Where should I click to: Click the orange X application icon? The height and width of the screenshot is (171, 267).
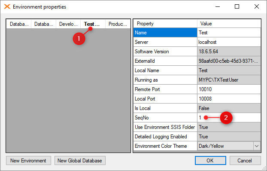click(7, 6)
